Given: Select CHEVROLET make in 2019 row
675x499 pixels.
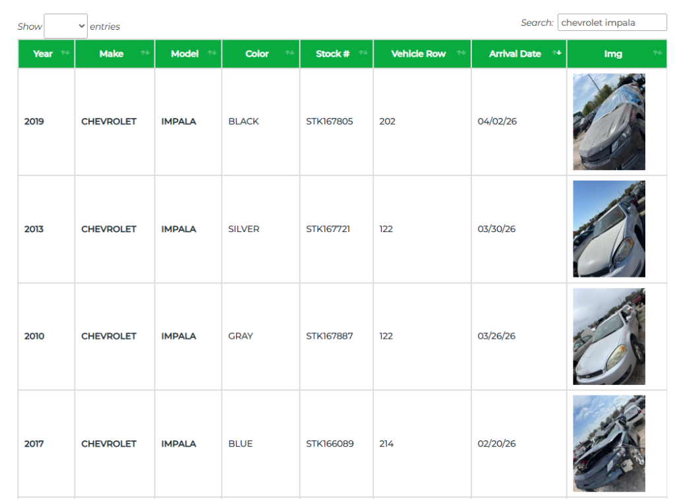Looking at the screenshot, I should 109,121.
